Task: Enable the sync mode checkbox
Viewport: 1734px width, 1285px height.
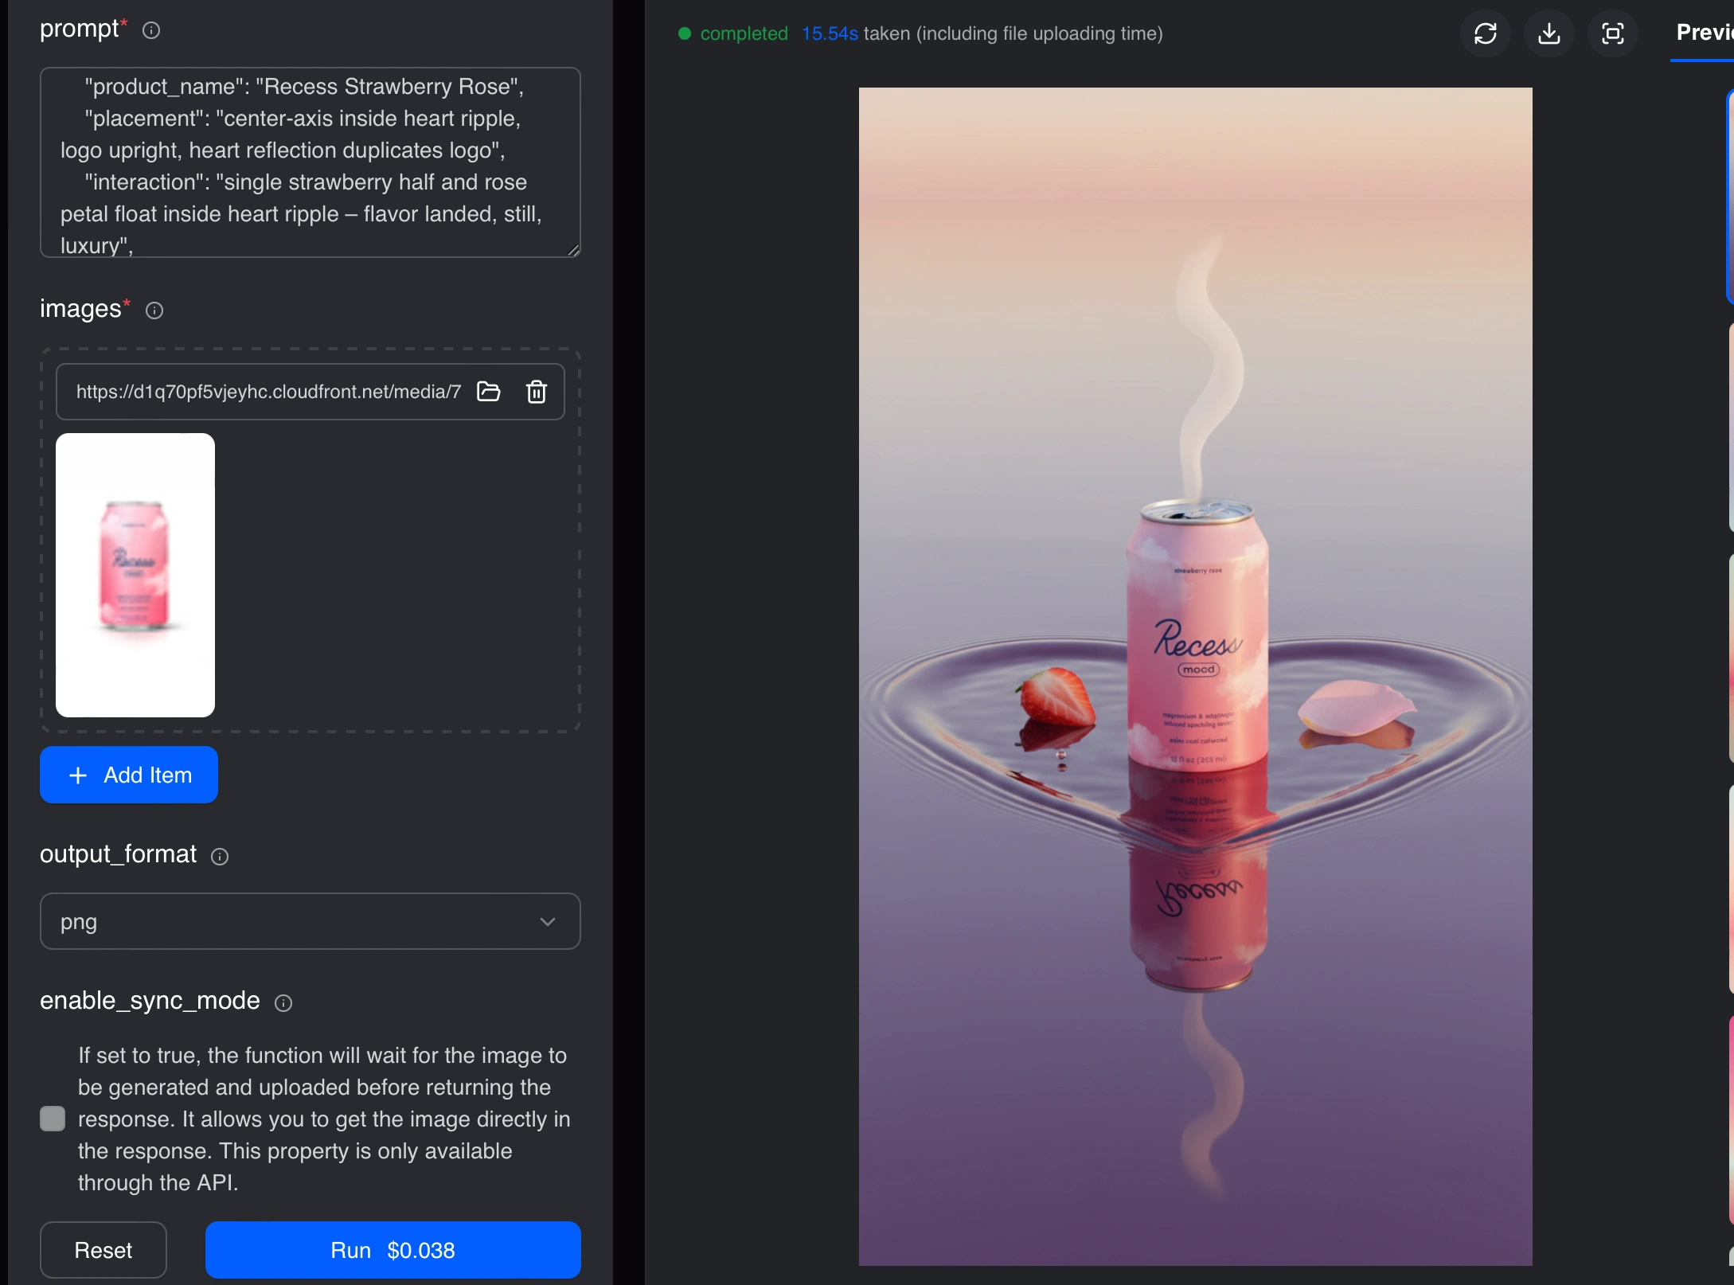Action: point(53,1119)
